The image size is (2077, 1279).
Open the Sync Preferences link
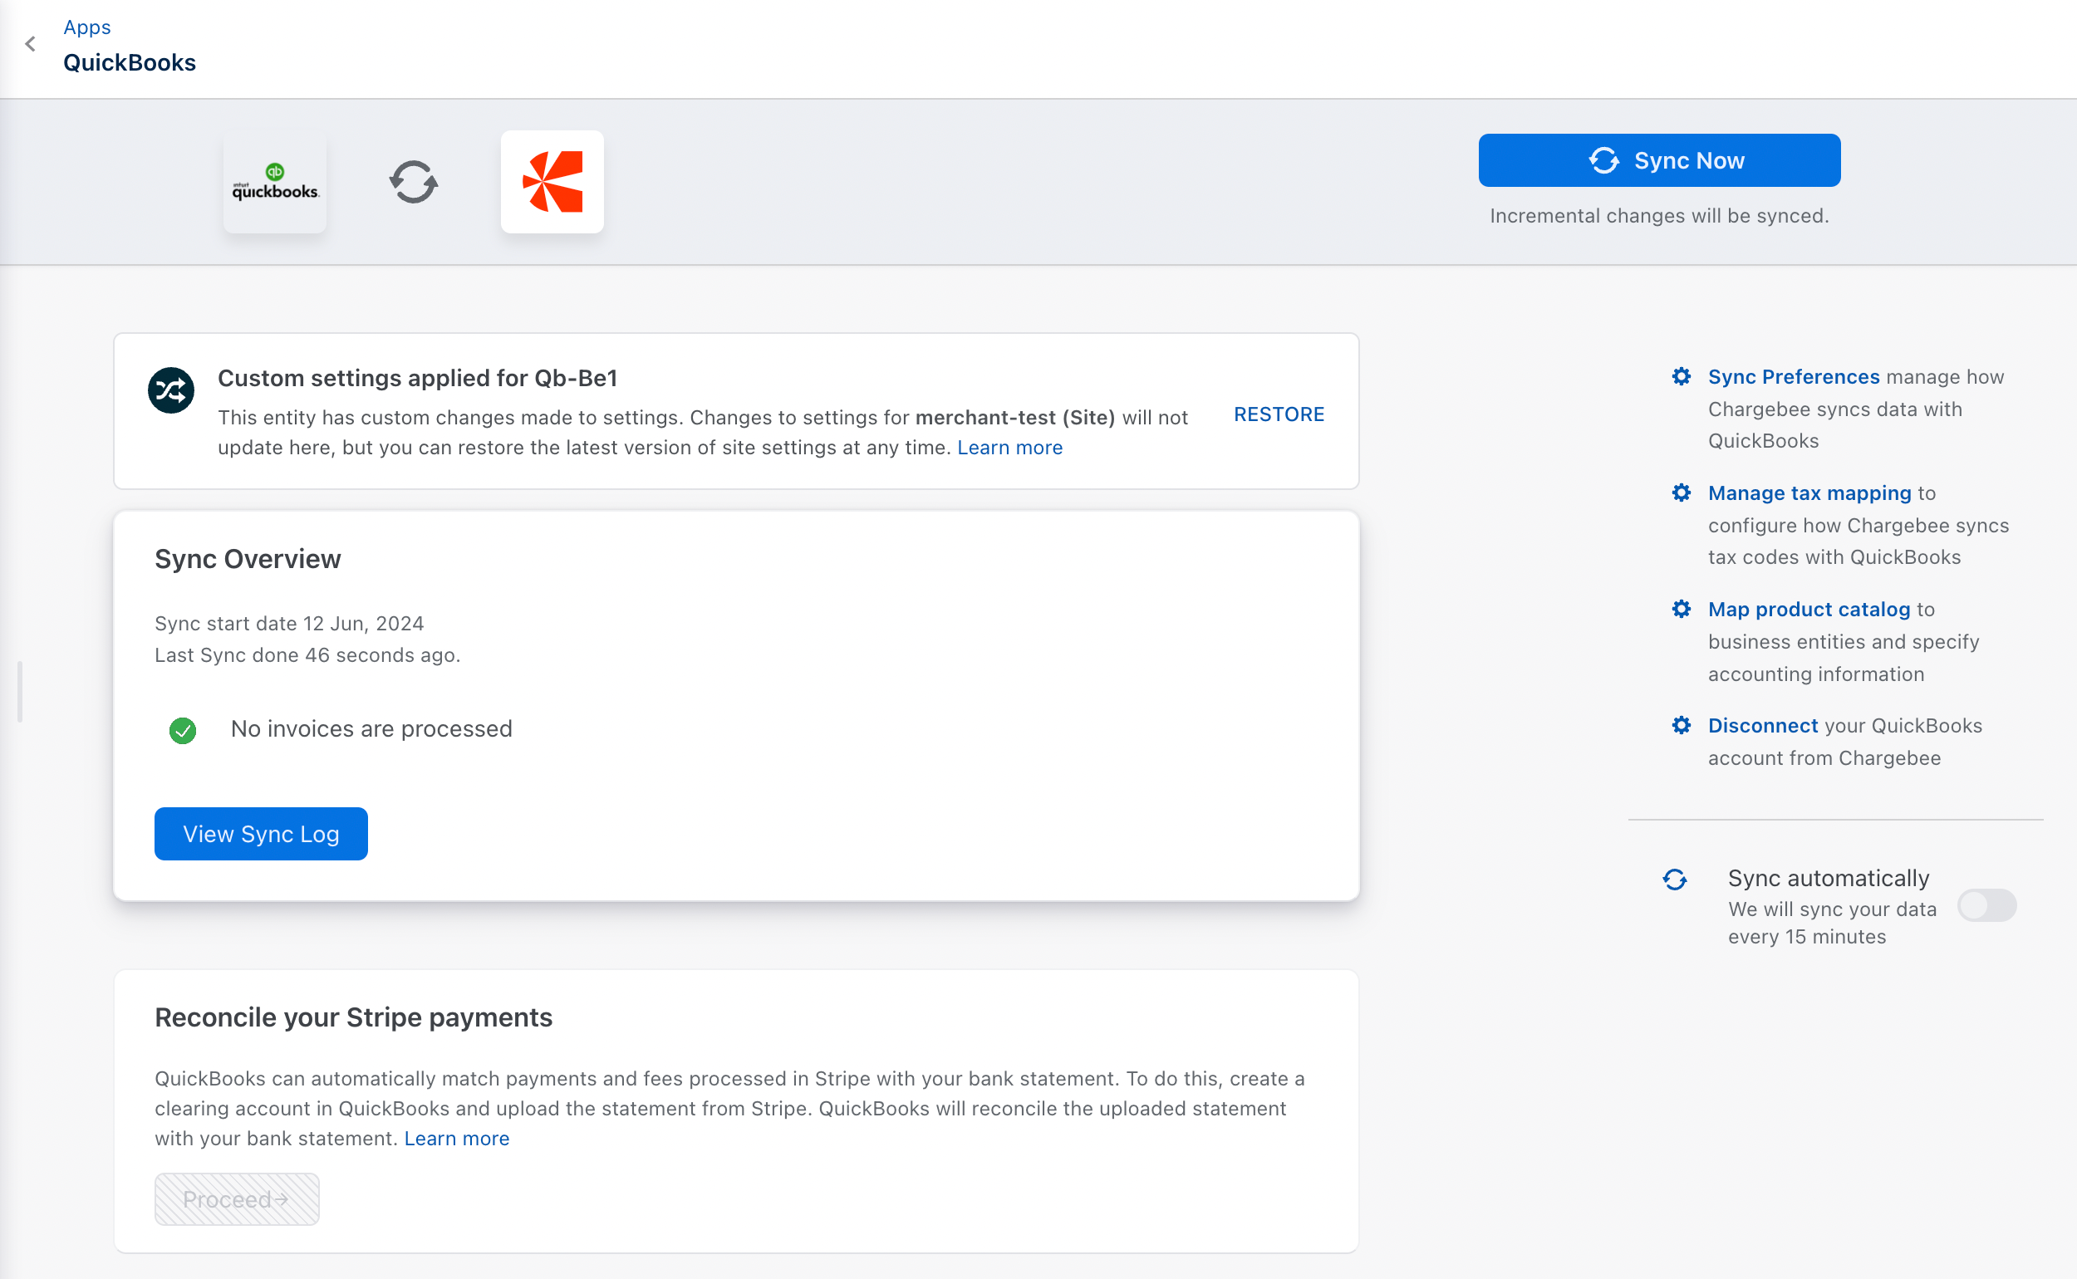(x=1793, y=377)
